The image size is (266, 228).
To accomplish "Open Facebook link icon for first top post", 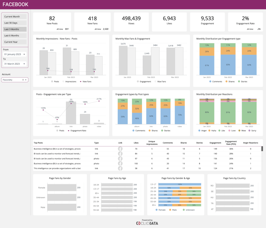I will coord(120,149).
